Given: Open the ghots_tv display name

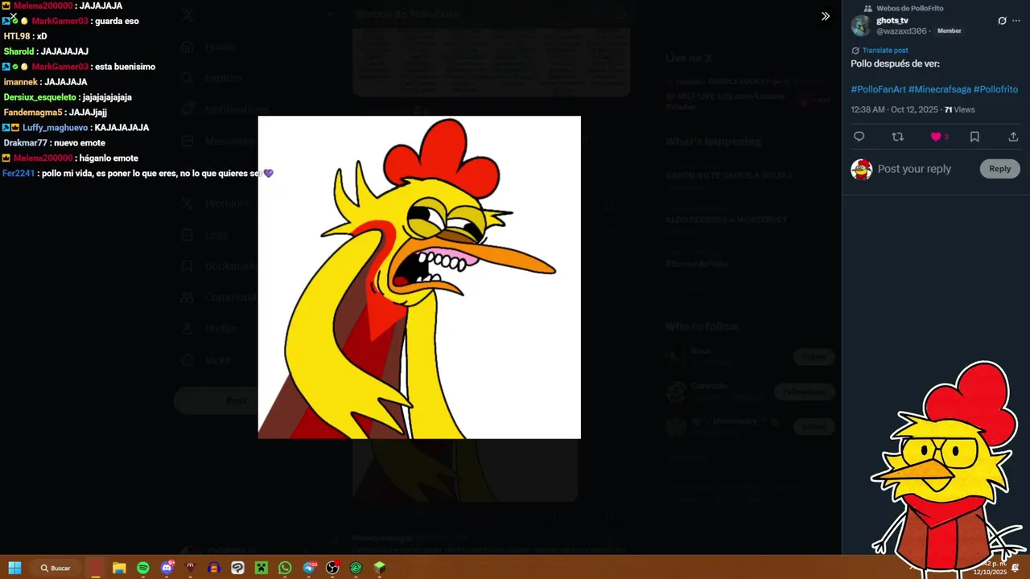Looking at the screenshot, I should (892, 21).
